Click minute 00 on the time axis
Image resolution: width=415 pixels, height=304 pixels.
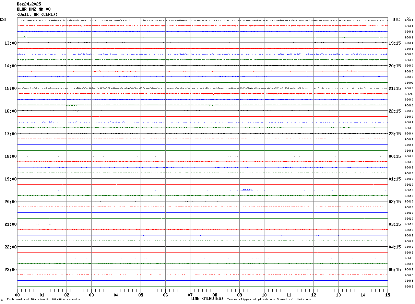(17, 295)
